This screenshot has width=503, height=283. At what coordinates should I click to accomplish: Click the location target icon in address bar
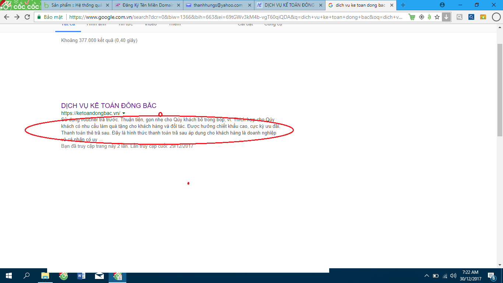click(422, 17)
